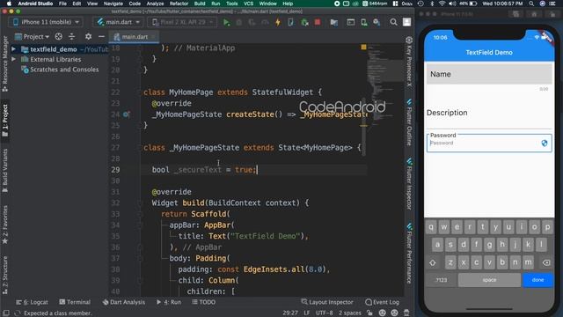
Task: Open the TODO tool window
Action: pyautogui.click(x=203, y=302)
